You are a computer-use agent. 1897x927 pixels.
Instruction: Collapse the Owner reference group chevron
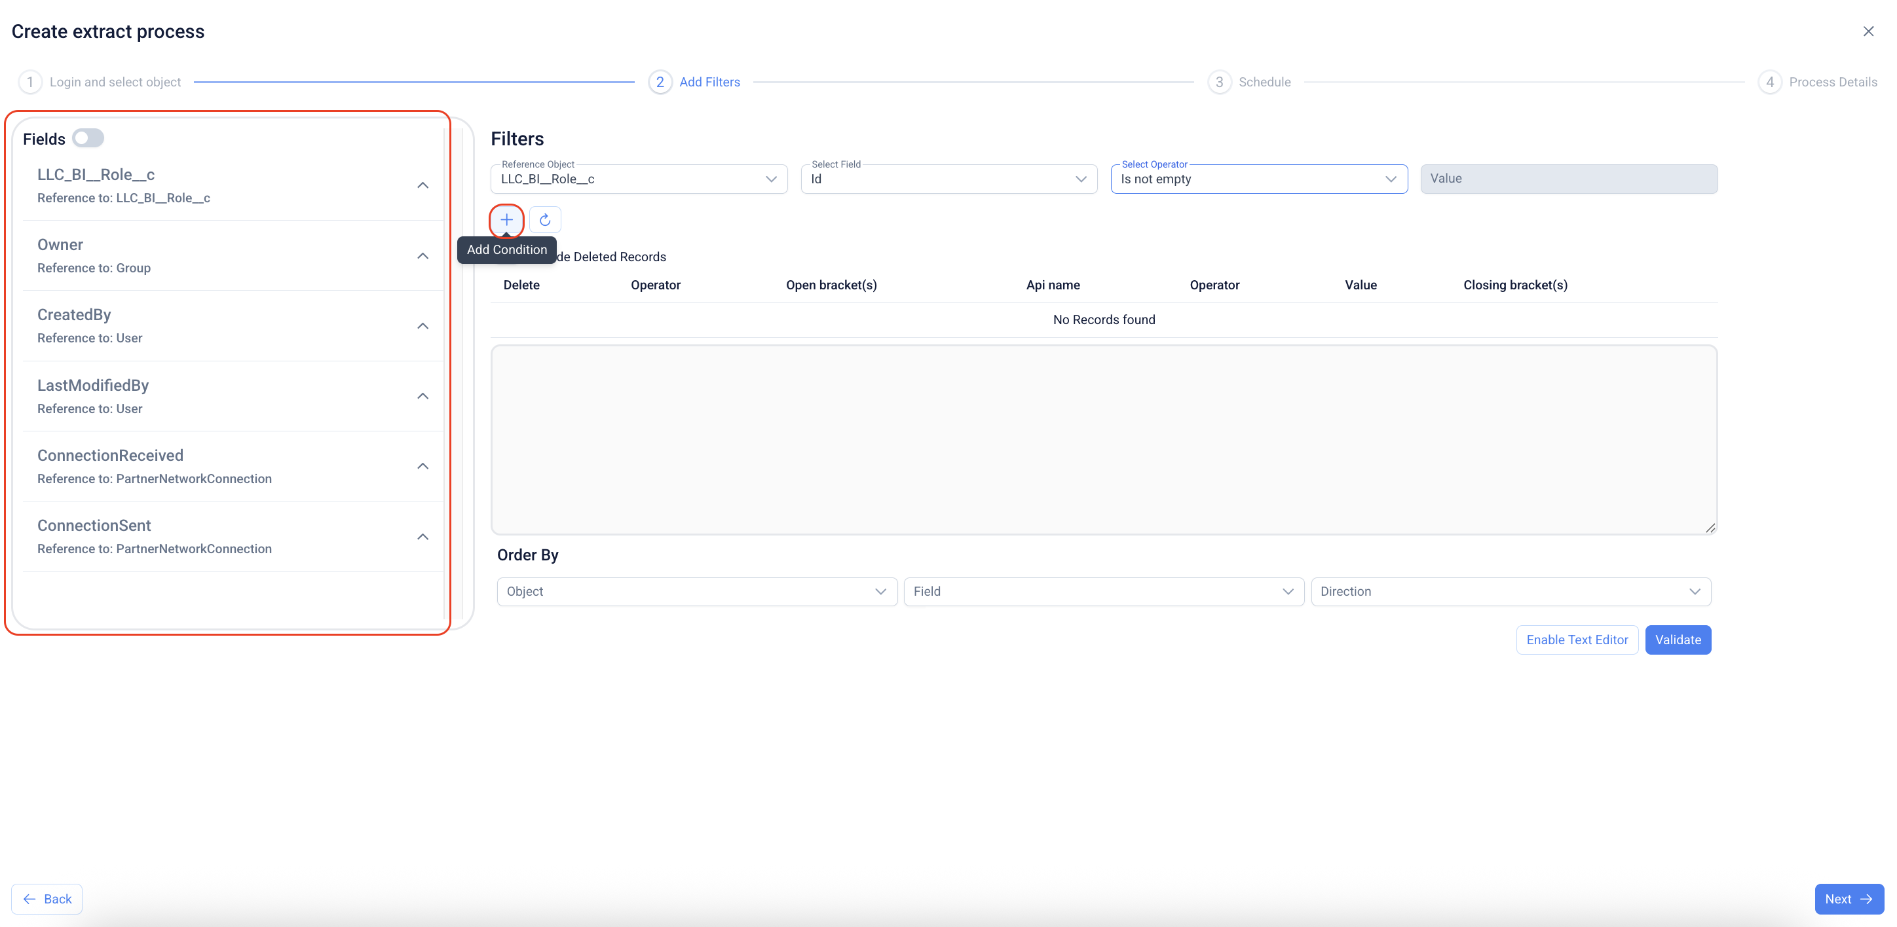click(423, 256)
